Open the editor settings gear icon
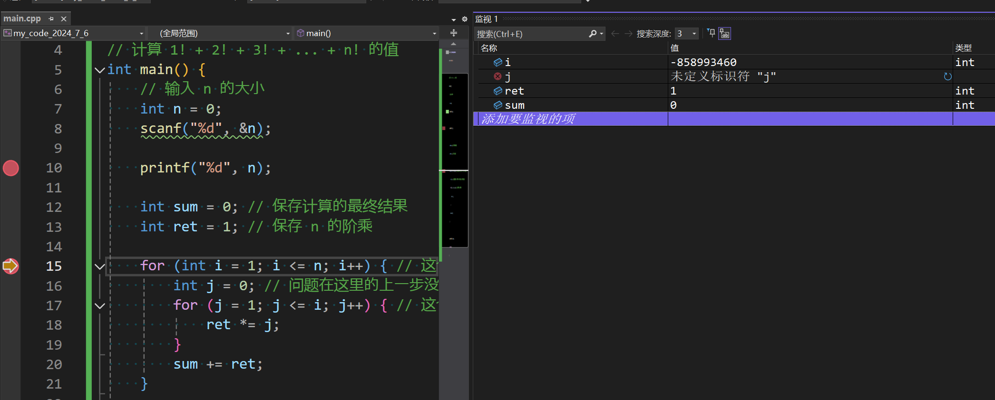 [x=465, y=19]
